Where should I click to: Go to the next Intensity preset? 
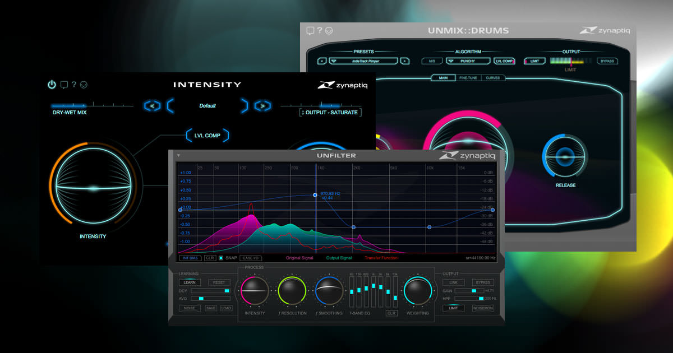(262, 105)
